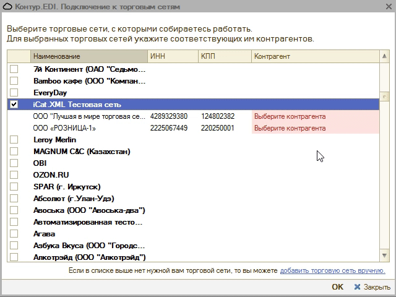Click the КПП column header

pyautogui.click(x=225, y=56)
